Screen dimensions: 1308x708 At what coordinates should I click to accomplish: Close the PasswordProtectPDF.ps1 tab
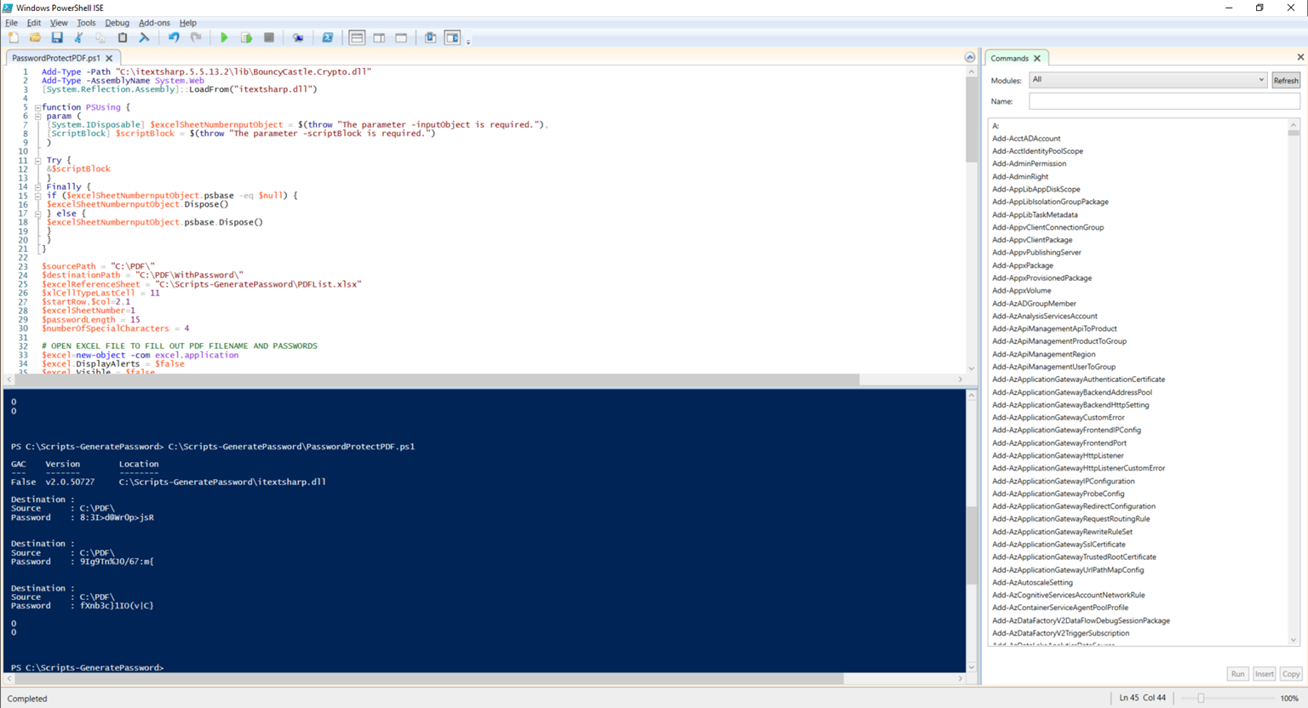[x=109, y=58]
